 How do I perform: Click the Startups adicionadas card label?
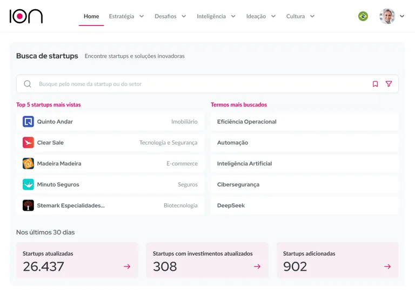309,254
